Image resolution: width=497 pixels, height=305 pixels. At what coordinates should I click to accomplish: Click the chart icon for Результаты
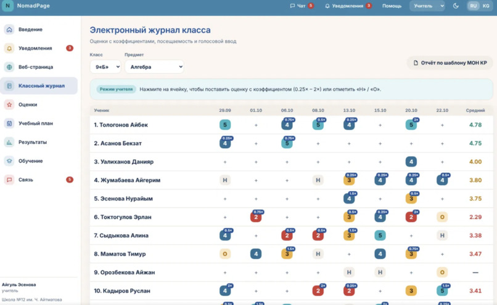[x=9, y=142]
